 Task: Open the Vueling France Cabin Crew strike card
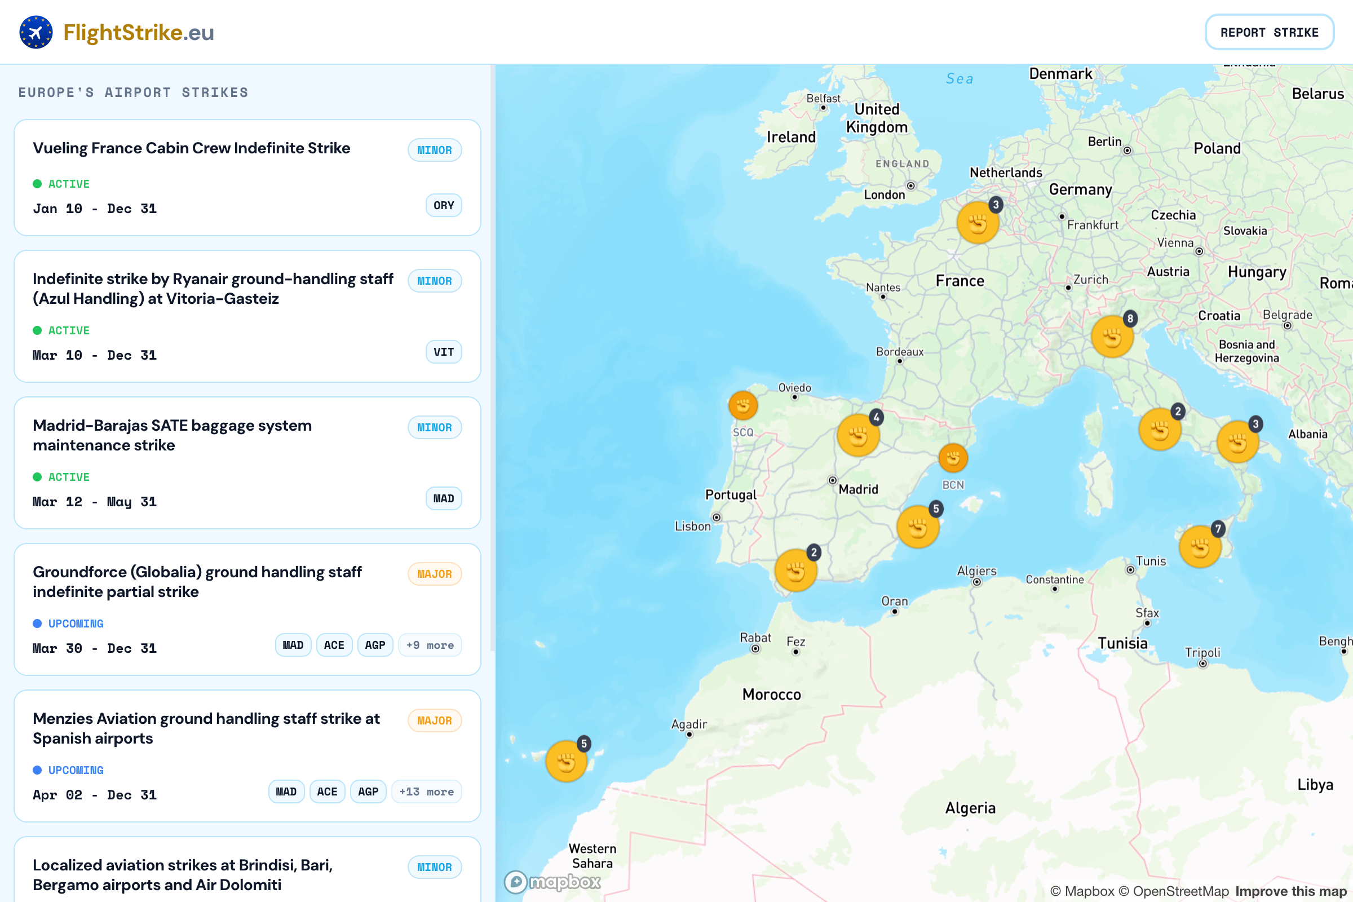coord(191,148)
